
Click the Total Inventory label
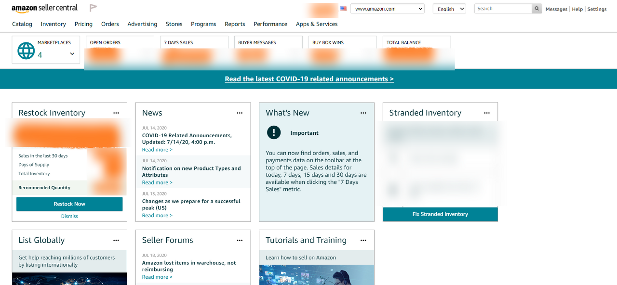coord(34,174)
